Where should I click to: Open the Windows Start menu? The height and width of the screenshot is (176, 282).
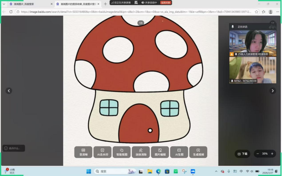tap(89, 171)
